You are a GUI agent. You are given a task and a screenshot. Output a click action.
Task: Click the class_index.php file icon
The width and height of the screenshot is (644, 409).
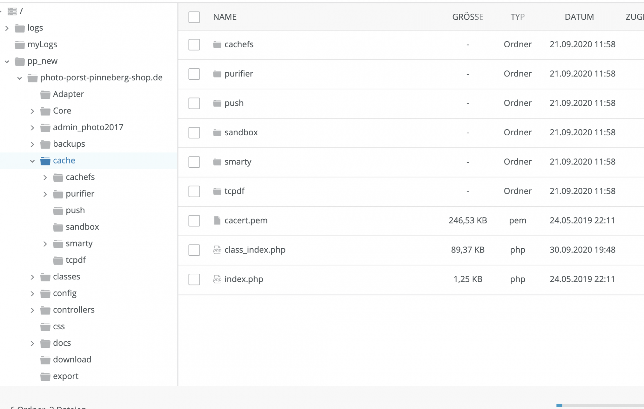coord(217,250)
